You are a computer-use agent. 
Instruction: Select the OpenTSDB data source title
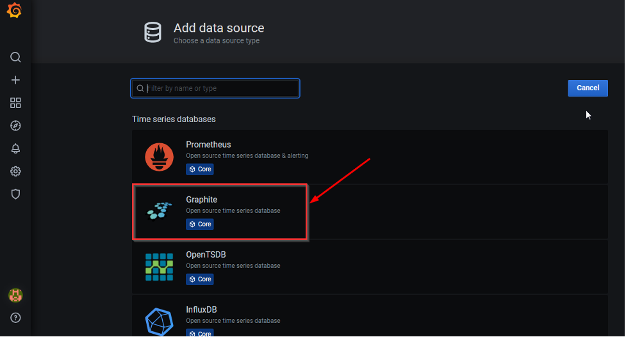point(206,255)
